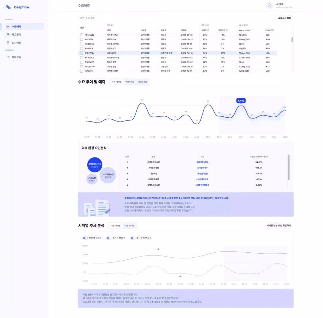Toggle the 불규칙적 변동성 switch
Viewport: 323px width, 318px height.
[133, 238]
